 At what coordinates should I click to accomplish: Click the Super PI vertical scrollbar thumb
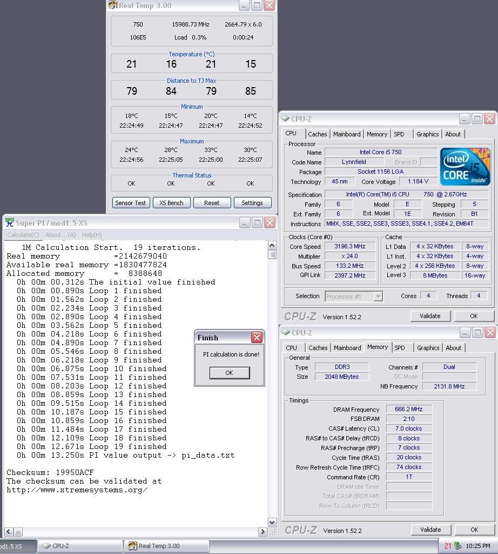pyautogui.click(x=272, y=254)
